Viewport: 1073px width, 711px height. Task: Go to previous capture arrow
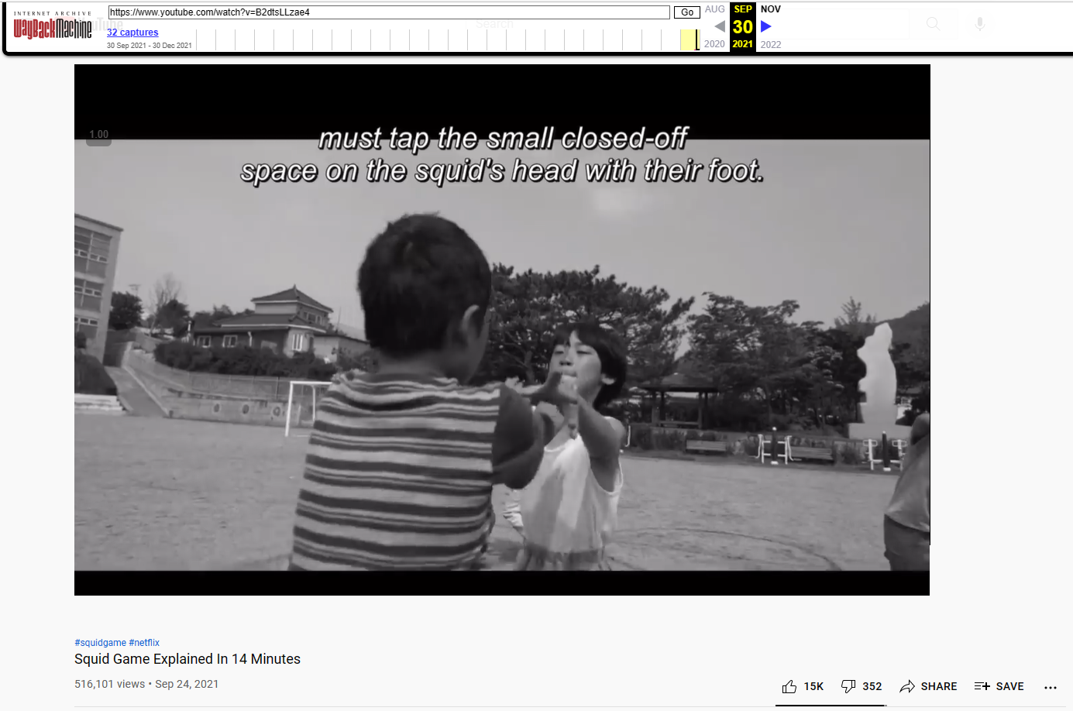tap(720, 26)
